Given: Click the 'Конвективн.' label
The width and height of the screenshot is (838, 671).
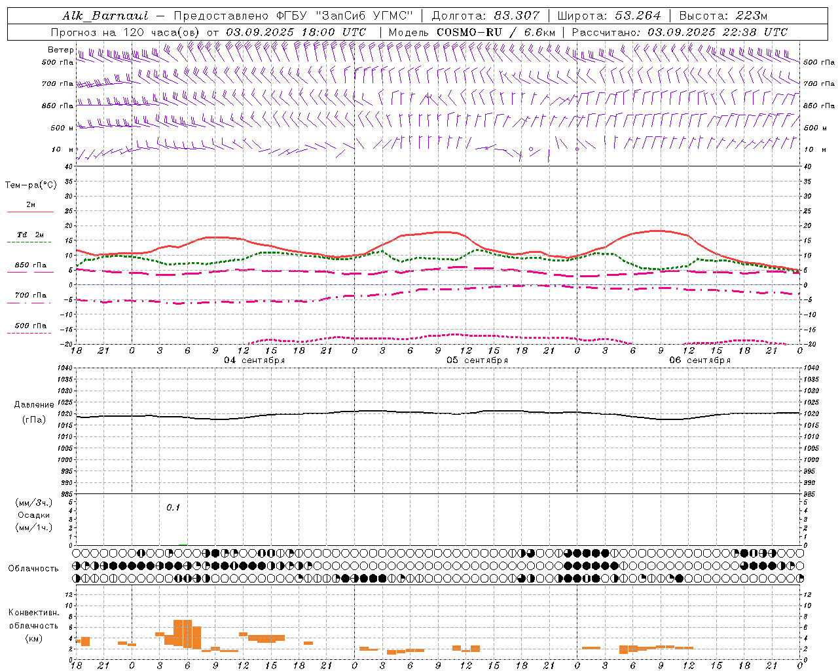Looking at the screenshot, I should [34, 613].
